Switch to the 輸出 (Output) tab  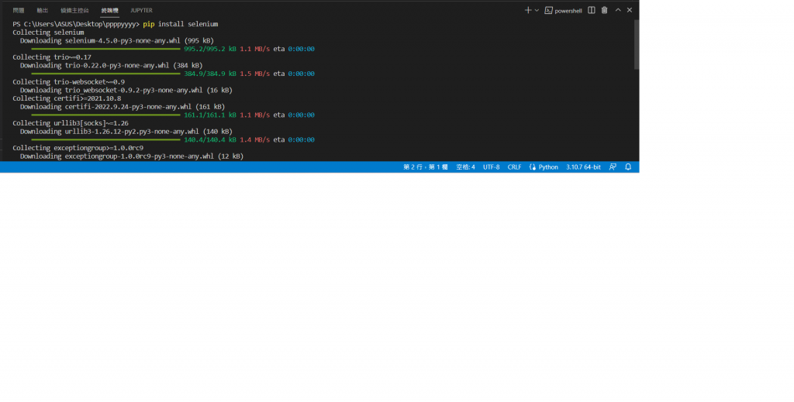(x=43, y=11)
